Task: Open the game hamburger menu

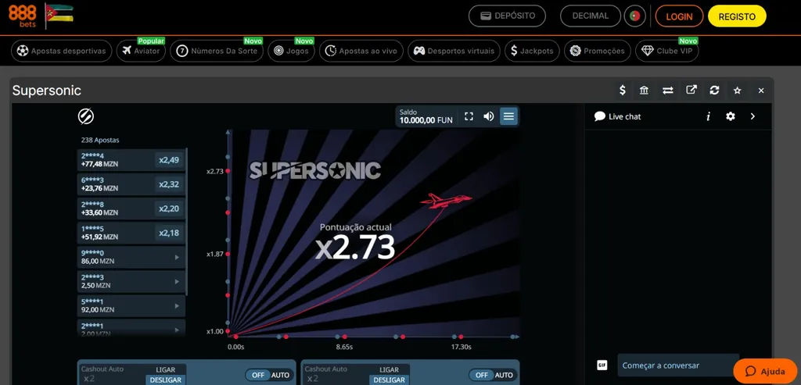Action: pos(508,116)
